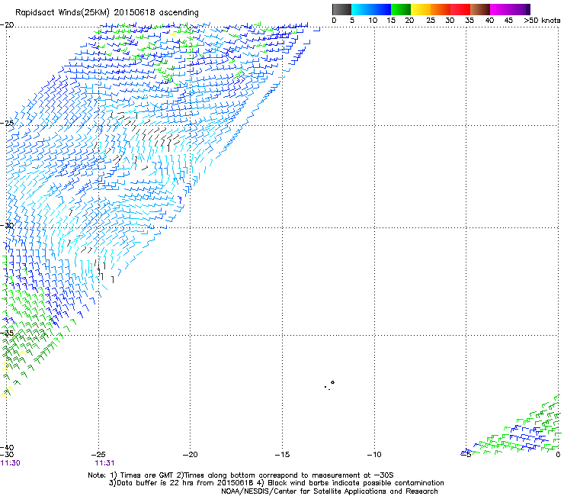The width and height of the screenshot is (564, 496).
Task: Pick the brown 35-40 knots color segment
Action: 480,9
